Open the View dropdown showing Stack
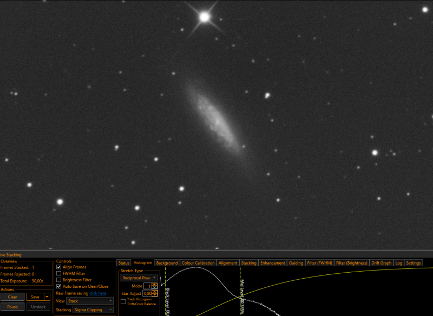Screen dimensions: 433x316 tap(90, 301)
